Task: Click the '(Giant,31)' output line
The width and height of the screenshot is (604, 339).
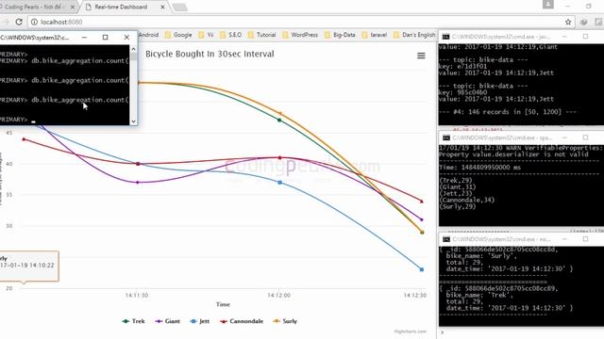Action: point(458,186)
